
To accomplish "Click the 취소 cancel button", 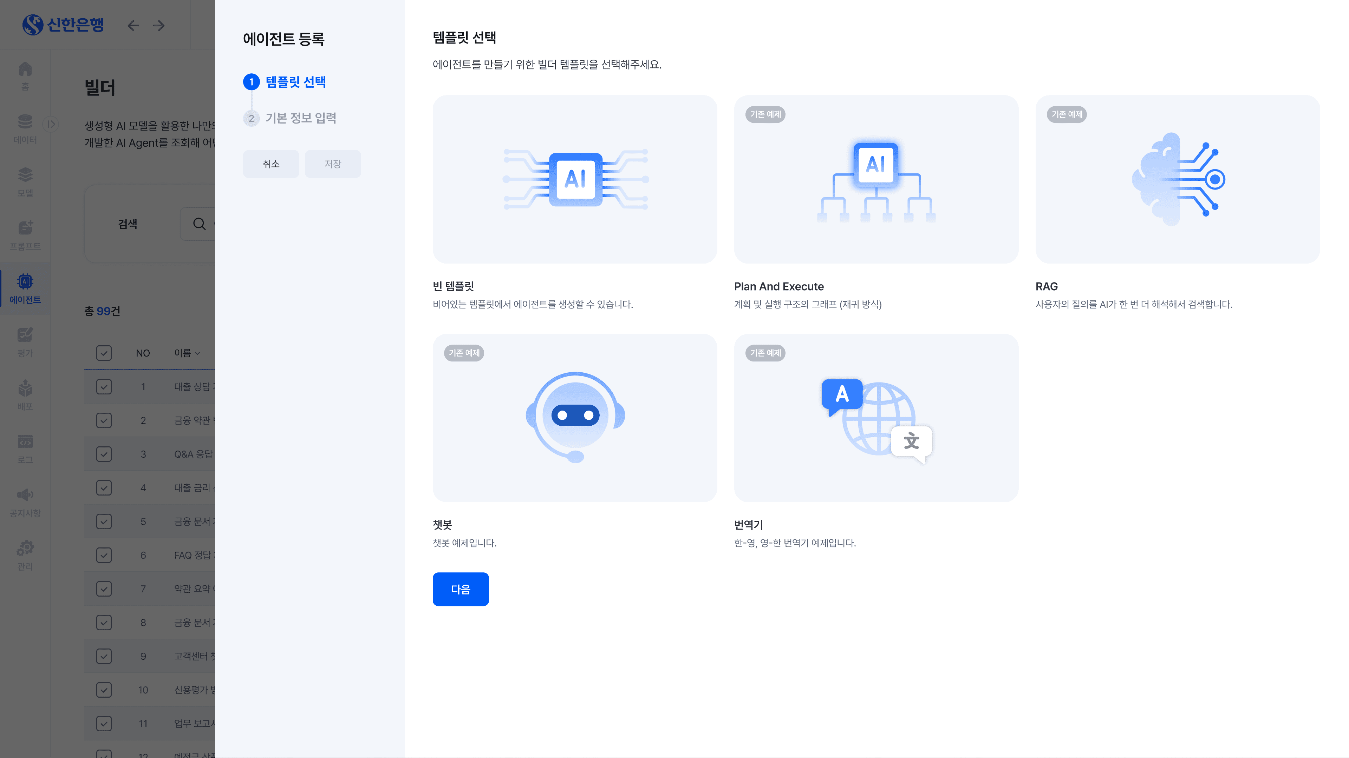I will pyautogui.click(x=271, y=164).
